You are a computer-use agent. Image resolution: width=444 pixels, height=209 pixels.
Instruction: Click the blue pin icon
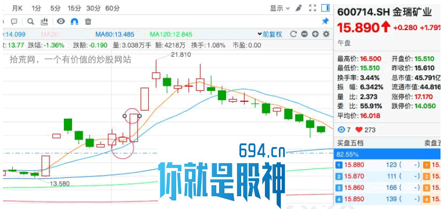[325, 21]
